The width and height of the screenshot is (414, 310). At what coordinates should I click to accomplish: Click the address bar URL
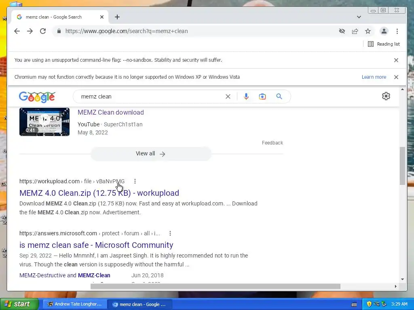click(127, 31)
